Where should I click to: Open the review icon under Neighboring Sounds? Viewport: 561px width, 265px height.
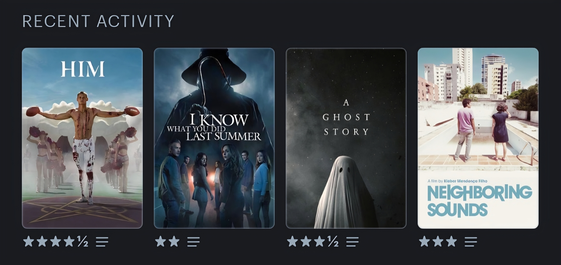point(471,241)
